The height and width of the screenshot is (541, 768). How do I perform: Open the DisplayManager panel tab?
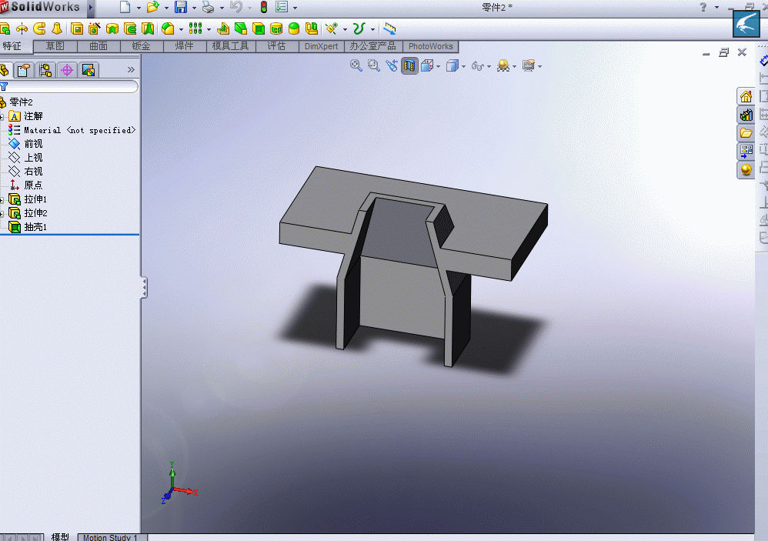pos(88,70)
